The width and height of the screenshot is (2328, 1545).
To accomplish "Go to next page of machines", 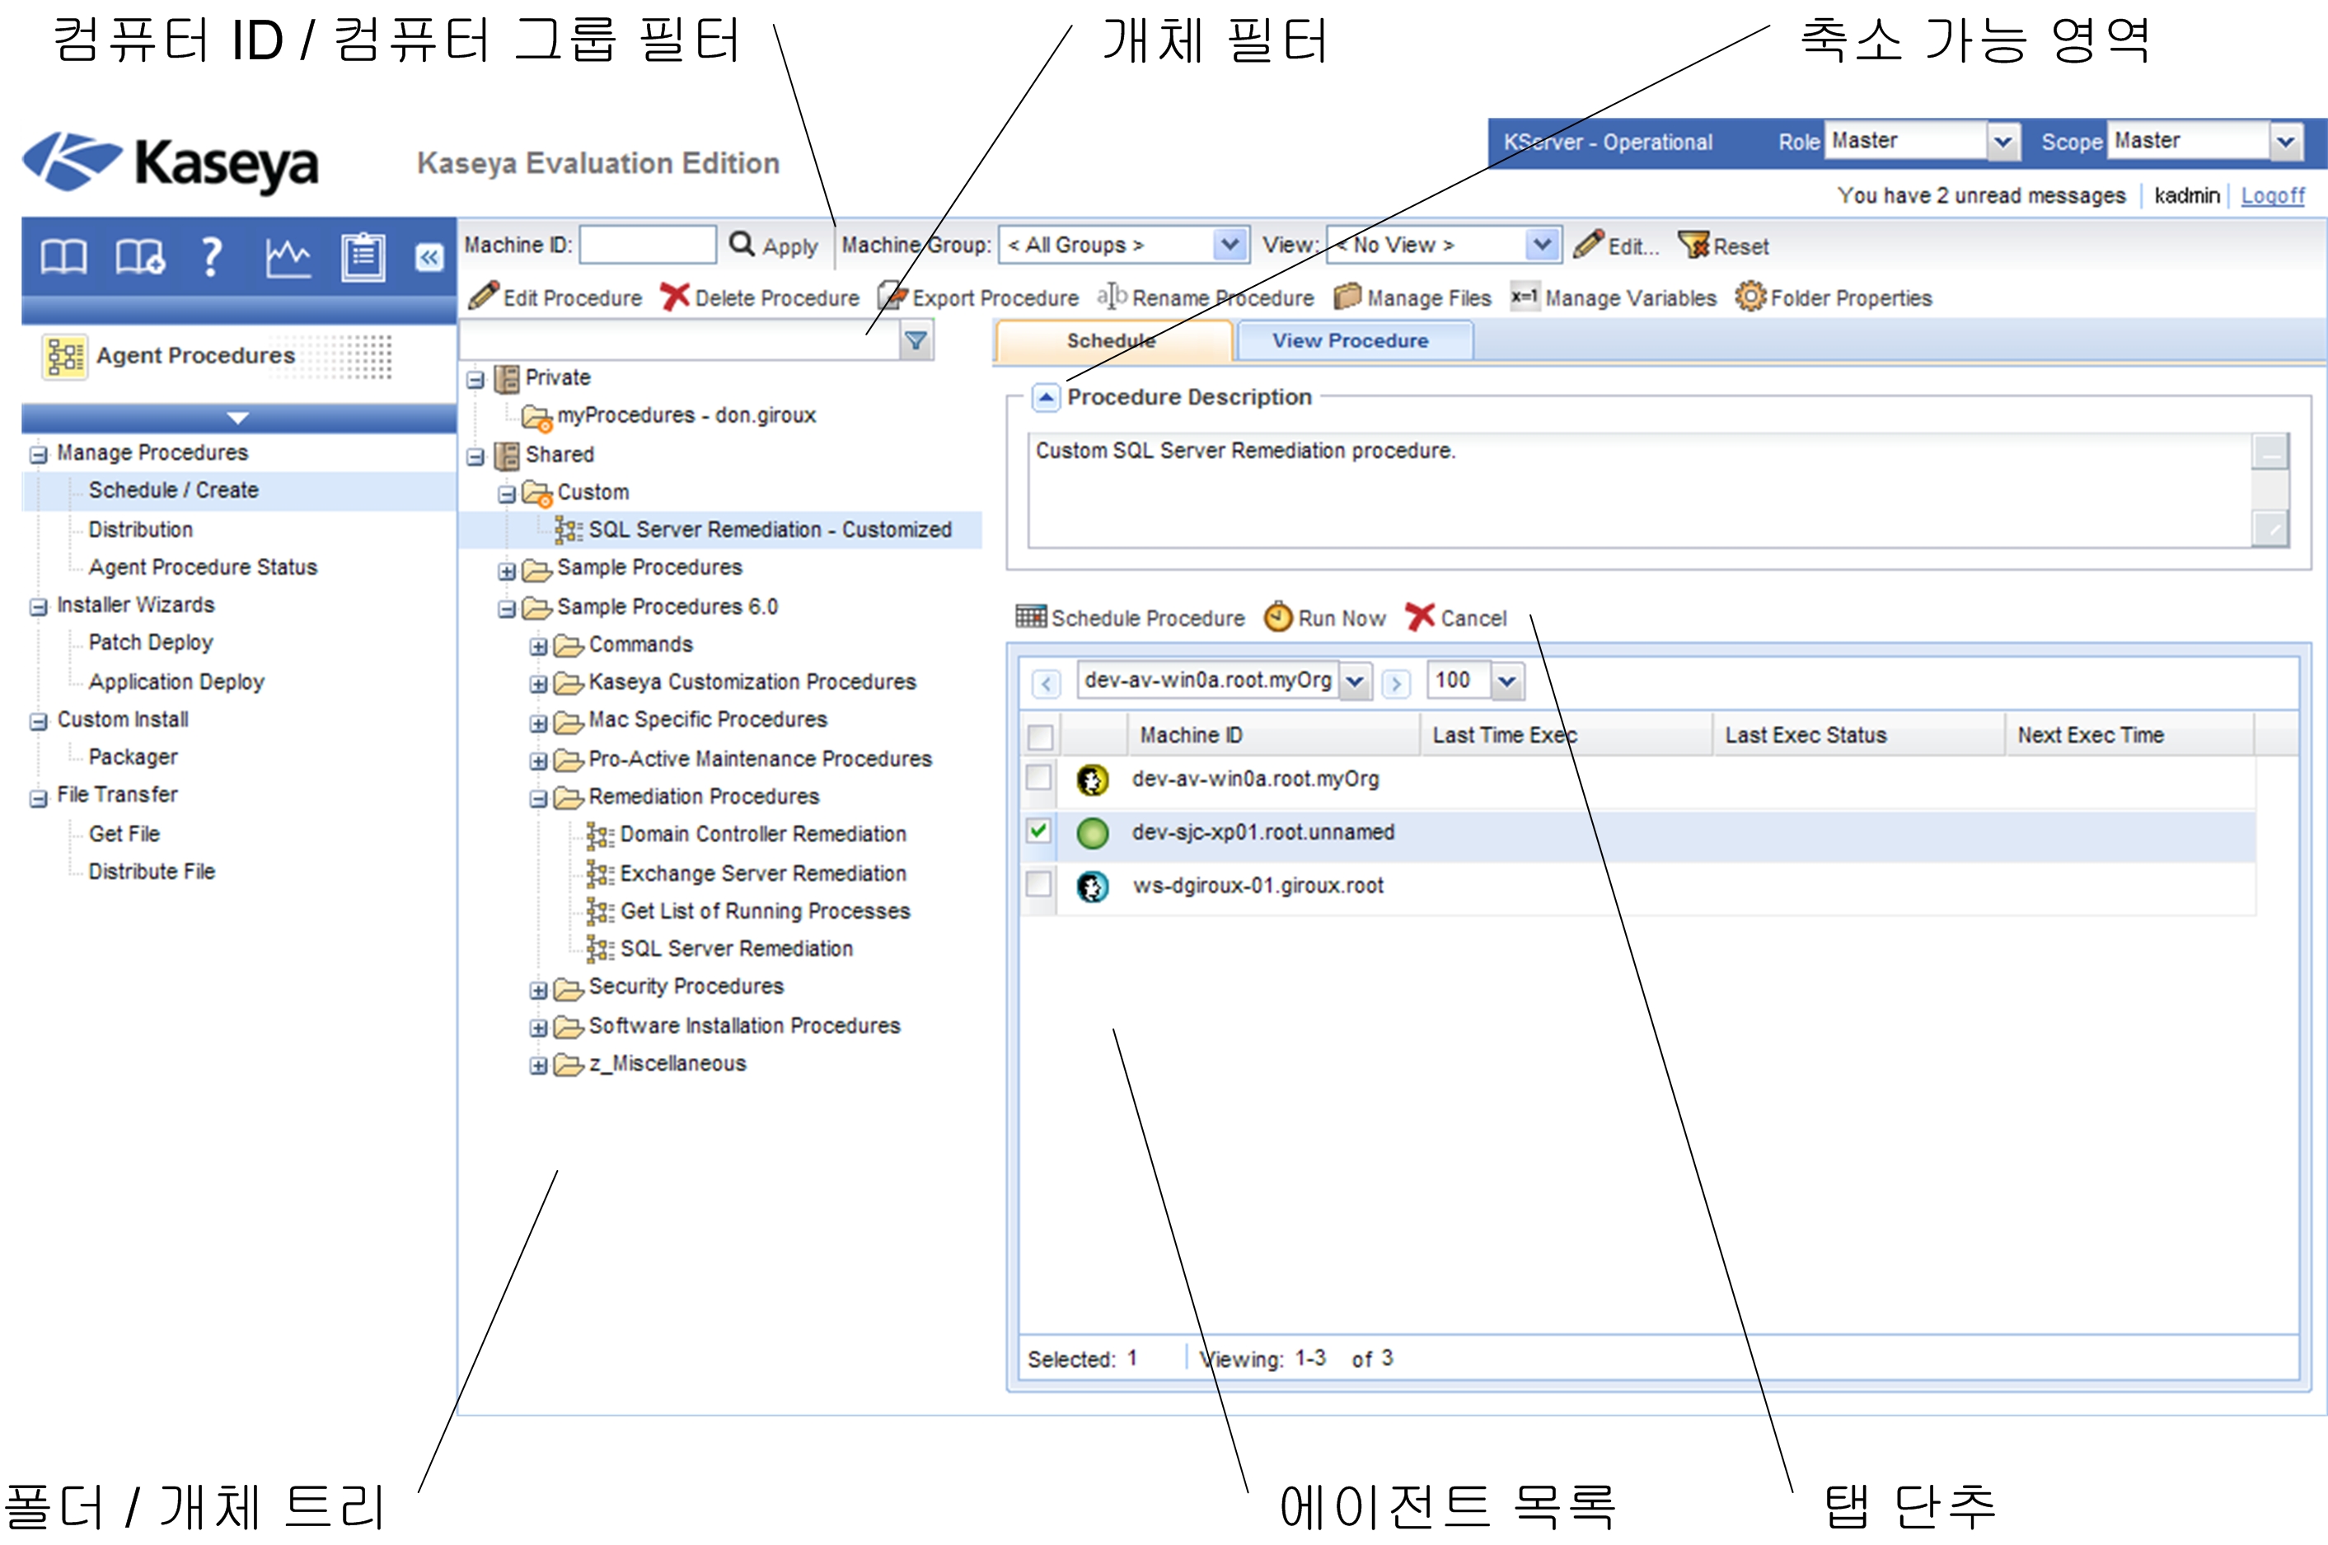I will (1395, 683).
